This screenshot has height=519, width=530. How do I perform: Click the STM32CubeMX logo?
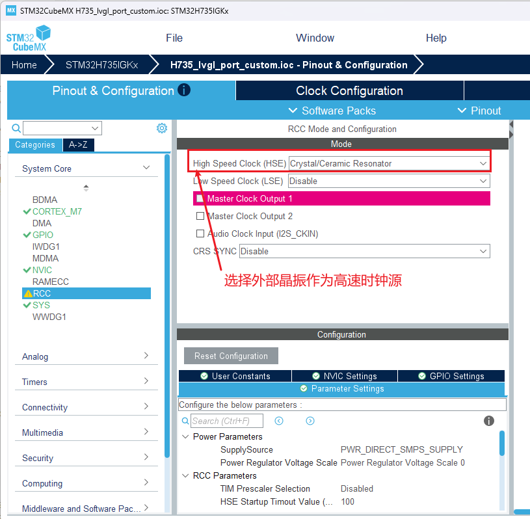[29, 38]
